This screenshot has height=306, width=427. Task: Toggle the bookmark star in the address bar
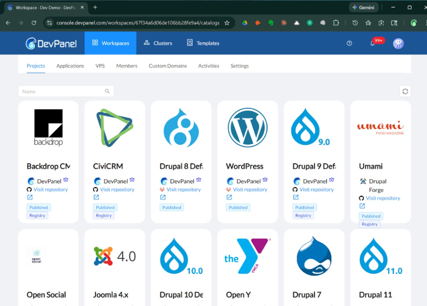pos(226,23)
